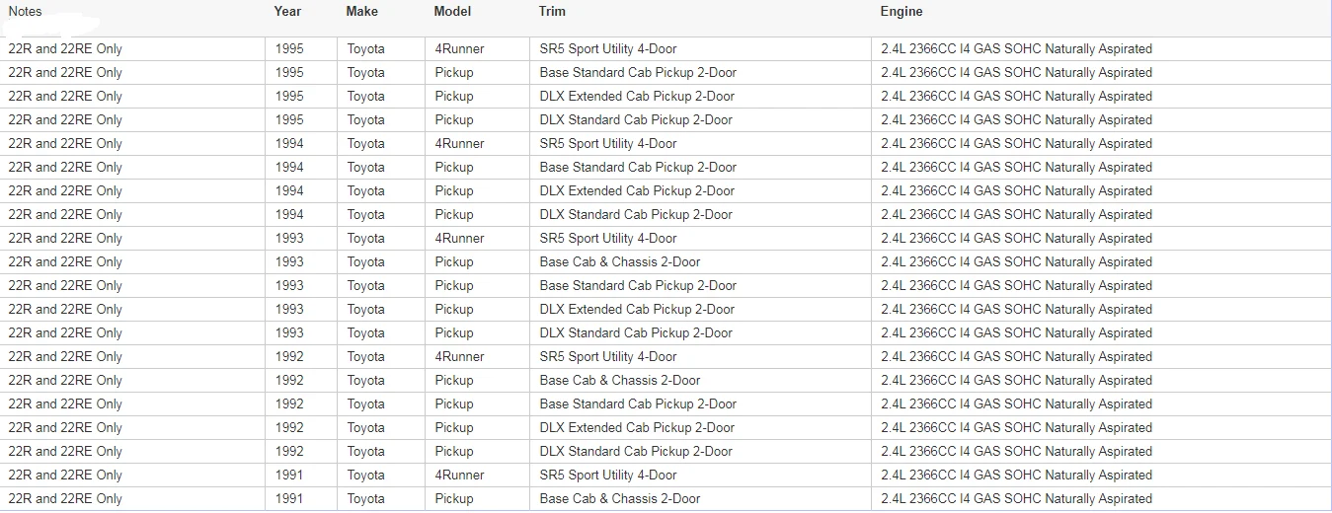1332x513 pixels.
Task: Click the engine cell in the 1994 4Runner row
Action: pos(1016,143)
